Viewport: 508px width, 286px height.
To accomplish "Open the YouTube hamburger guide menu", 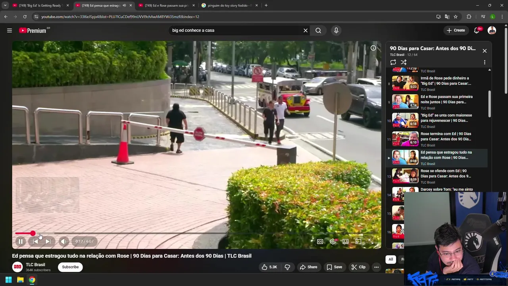I will pyautogui.click(x=10, y=30).
